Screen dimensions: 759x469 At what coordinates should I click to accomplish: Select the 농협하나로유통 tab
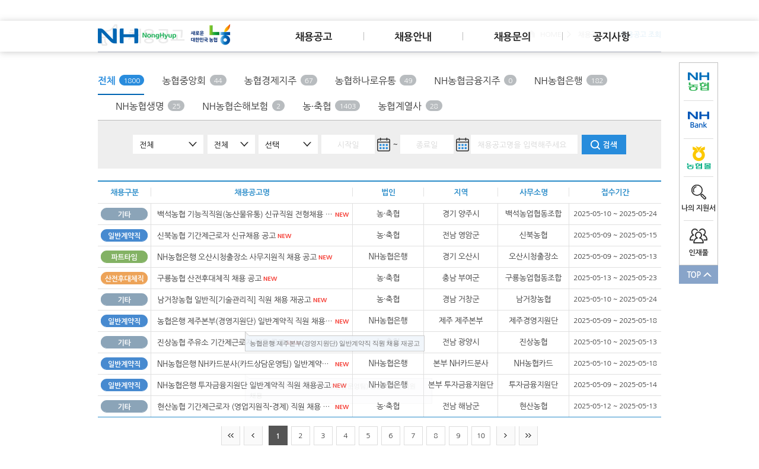click(x=375, y=81)
